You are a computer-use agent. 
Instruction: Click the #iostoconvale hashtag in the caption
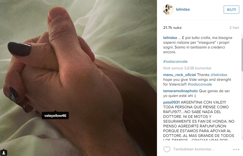[x=175, y=61]
